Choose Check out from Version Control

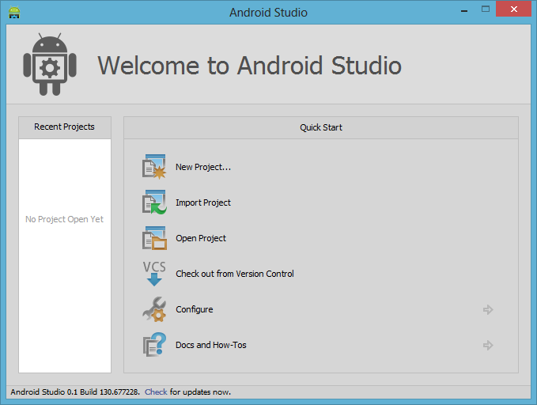235,274
